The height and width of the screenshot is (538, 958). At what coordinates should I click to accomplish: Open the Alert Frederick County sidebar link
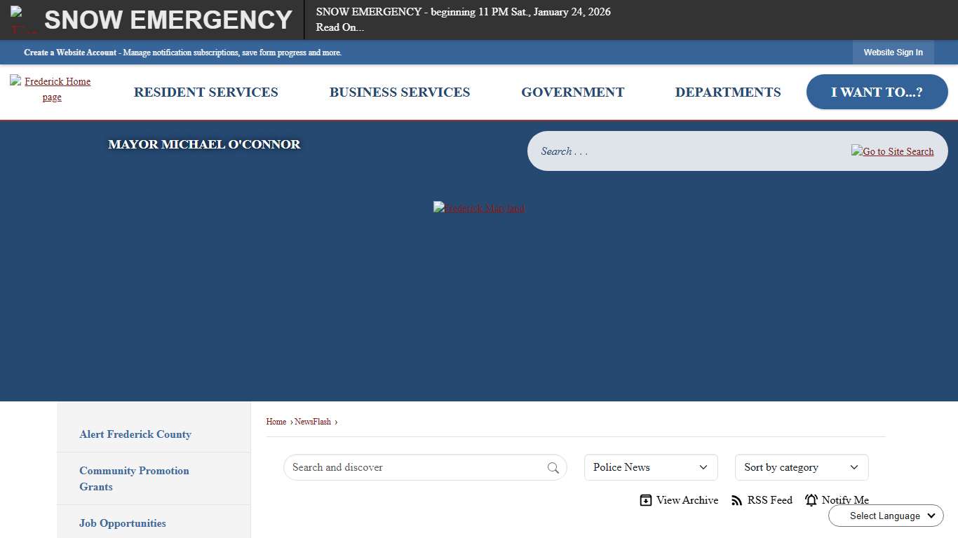tap(135, 434)
